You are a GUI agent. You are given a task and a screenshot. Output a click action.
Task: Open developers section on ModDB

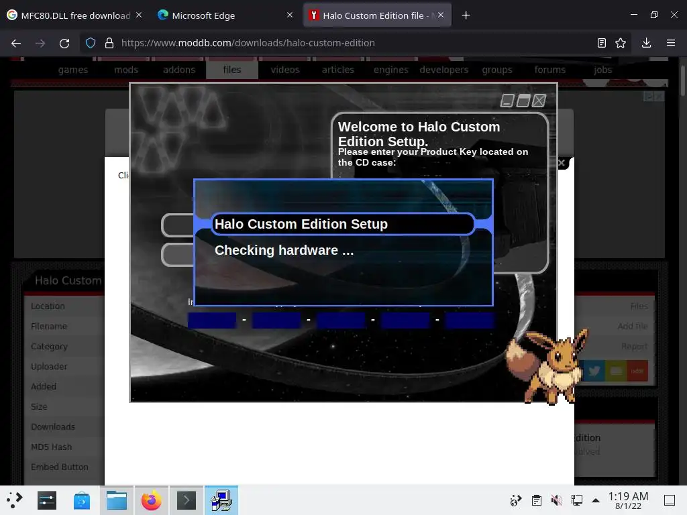coord(444,70)
